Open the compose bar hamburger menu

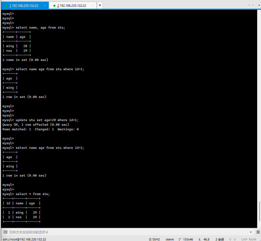tap(258, 232)
